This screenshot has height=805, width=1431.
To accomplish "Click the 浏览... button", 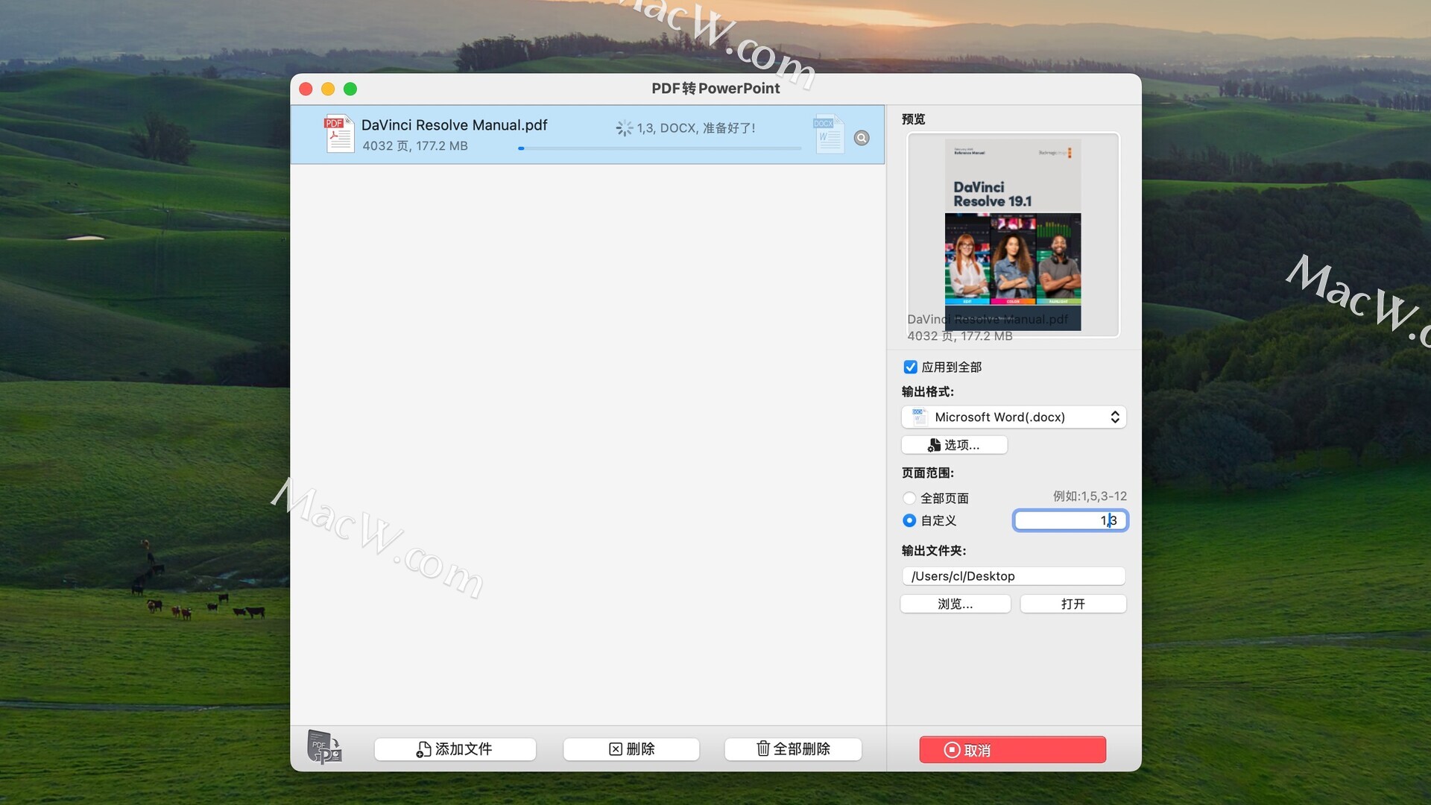I will click(x=955, y=604).
